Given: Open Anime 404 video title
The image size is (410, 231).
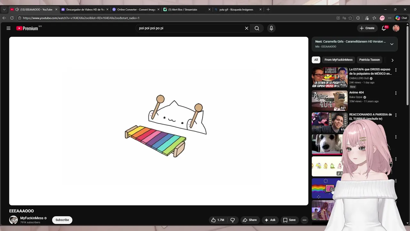Looking at the screenshot, I should pyautogui.click(x=357, y=92).
